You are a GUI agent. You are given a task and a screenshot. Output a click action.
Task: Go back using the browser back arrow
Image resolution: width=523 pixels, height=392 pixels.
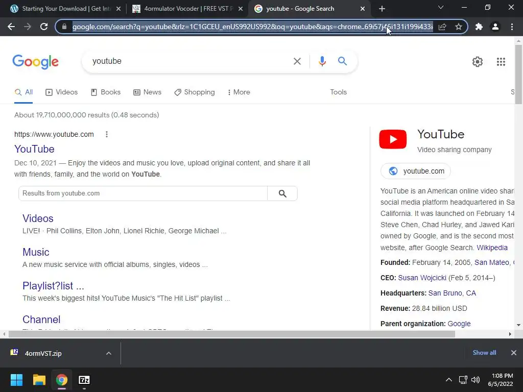11,27
